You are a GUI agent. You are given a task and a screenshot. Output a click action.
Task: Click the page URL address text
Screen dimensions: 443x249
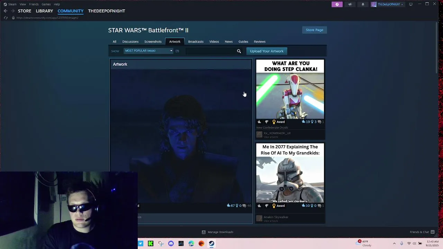coord(47,18)
